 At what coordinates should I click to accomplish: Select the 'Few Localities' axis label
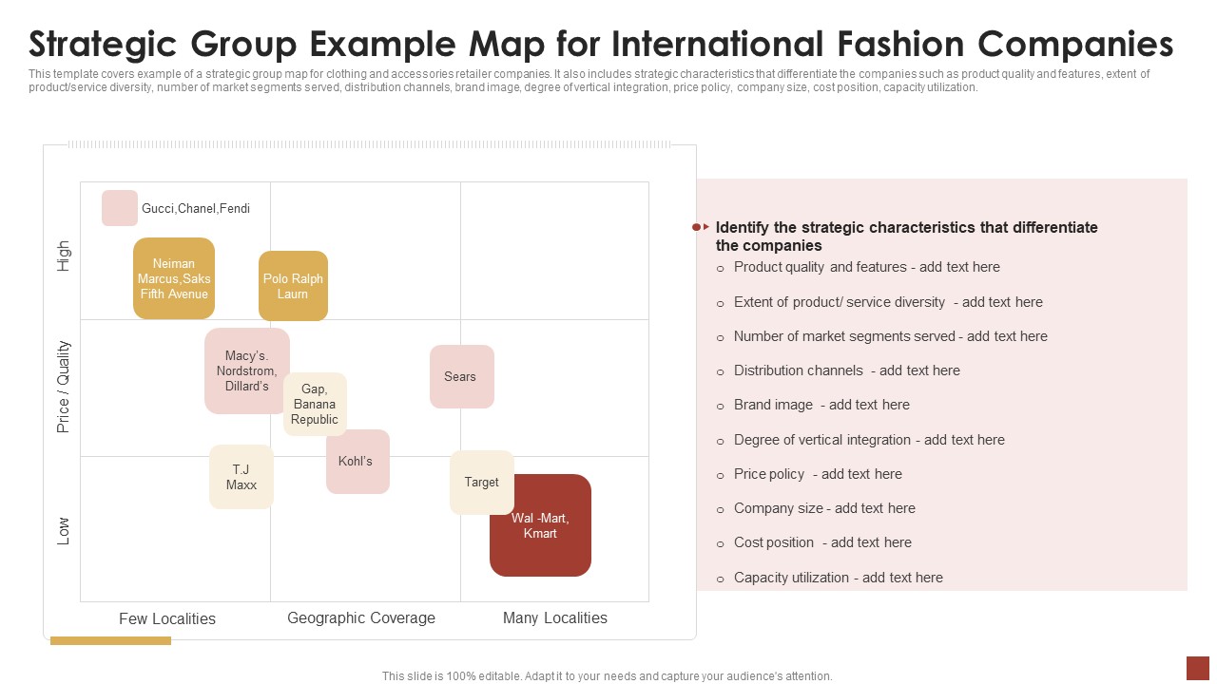[167, 618]
